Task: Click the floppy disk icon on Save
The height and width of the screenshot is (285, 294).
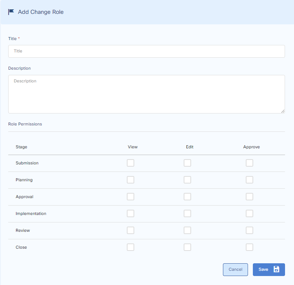Action: pyautogui.click(x=276, y=269)
